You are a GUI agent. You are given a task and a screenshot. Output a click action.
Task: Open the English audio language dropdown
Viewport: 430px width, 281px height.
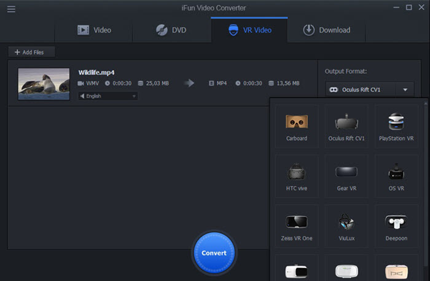108,96
